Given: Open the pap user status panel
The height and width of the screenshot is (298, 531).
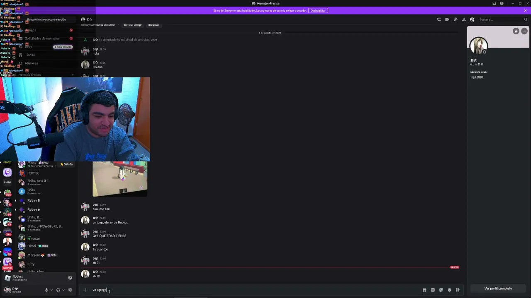Looking at the screenshot, I should [21, 290].
